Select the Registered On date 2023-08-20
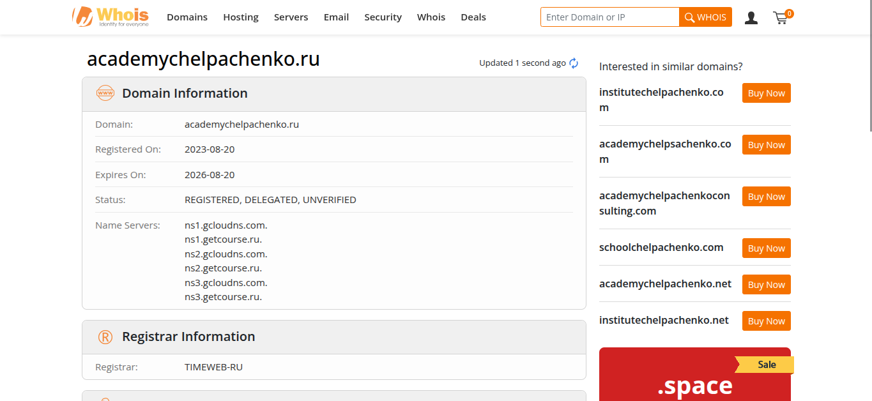872x401 pixels. pyautogui.click(x=210, y=149)
